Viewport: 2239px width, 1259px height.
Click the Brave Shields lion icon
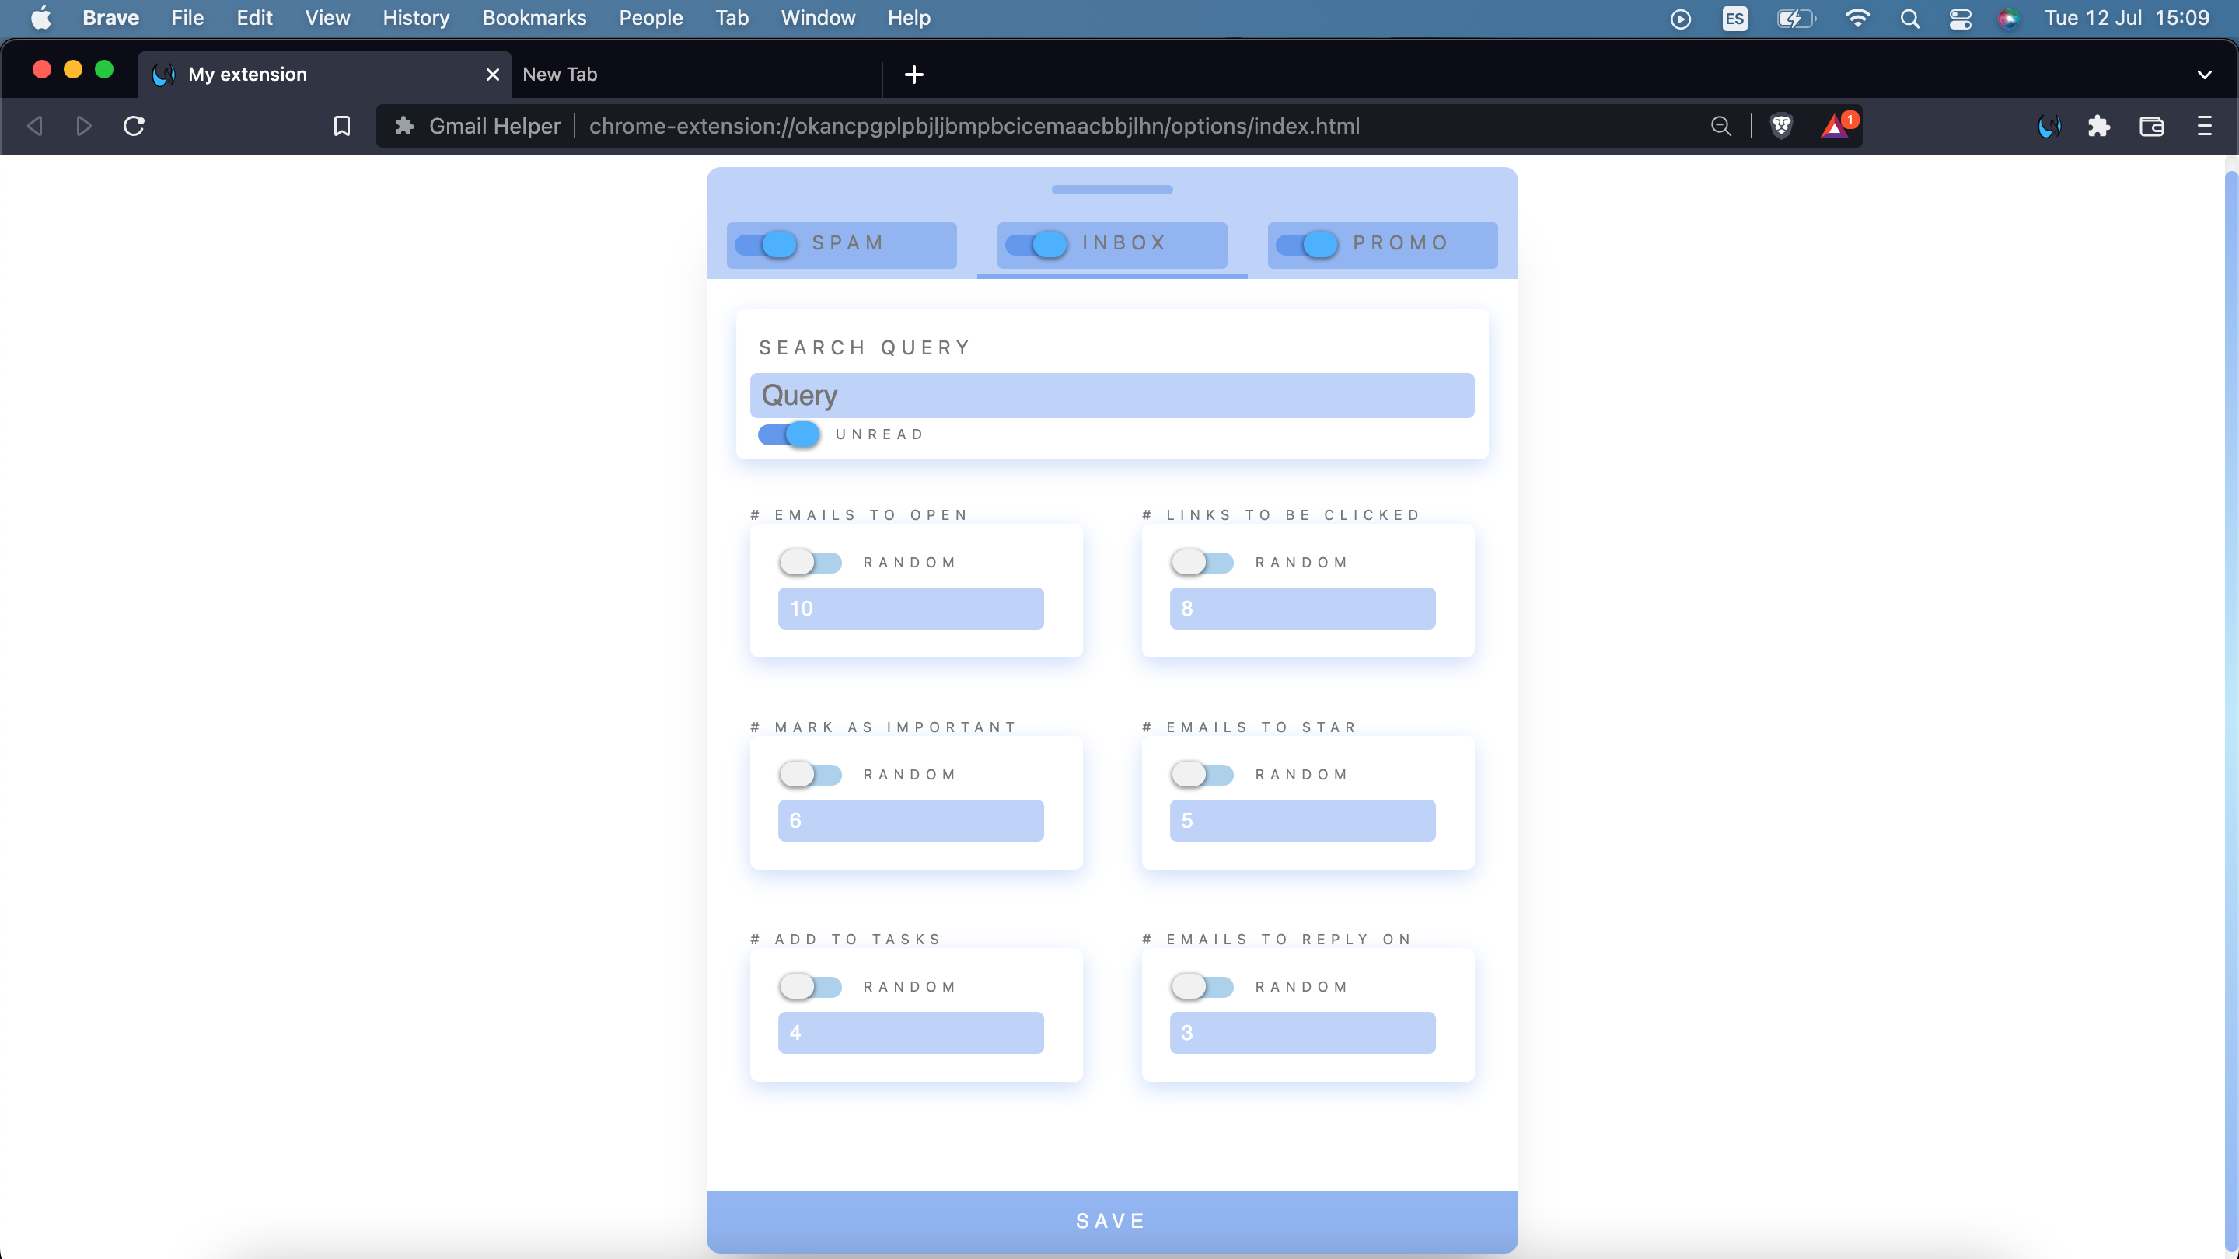[x=1781, y=126]
